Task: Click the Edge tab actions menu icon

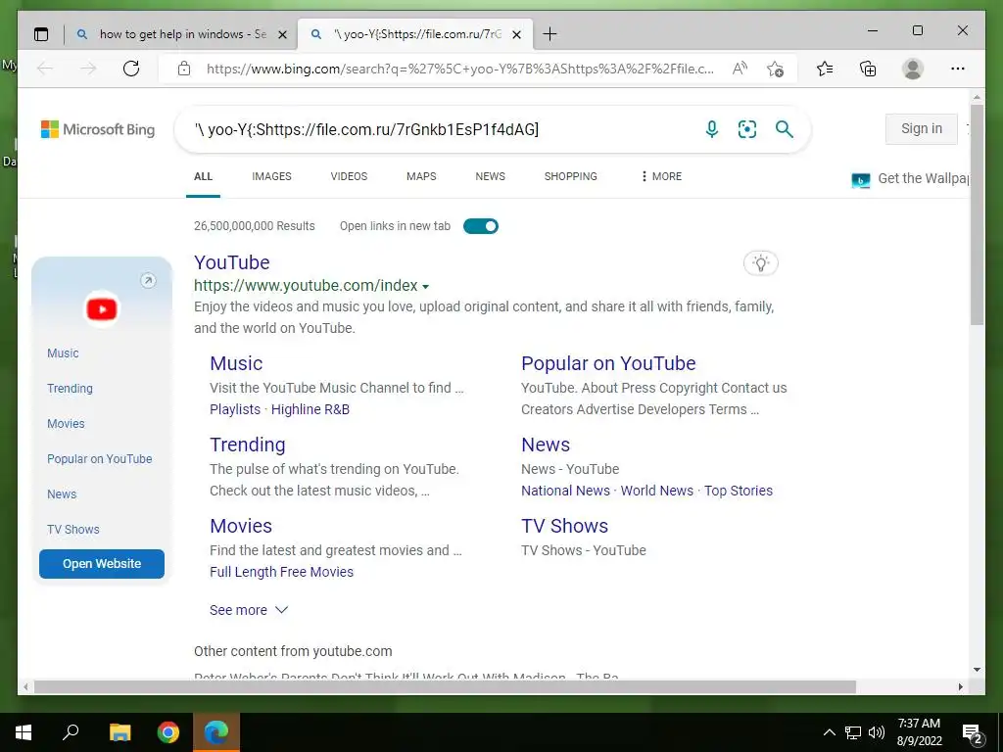Action: (41, 34)
